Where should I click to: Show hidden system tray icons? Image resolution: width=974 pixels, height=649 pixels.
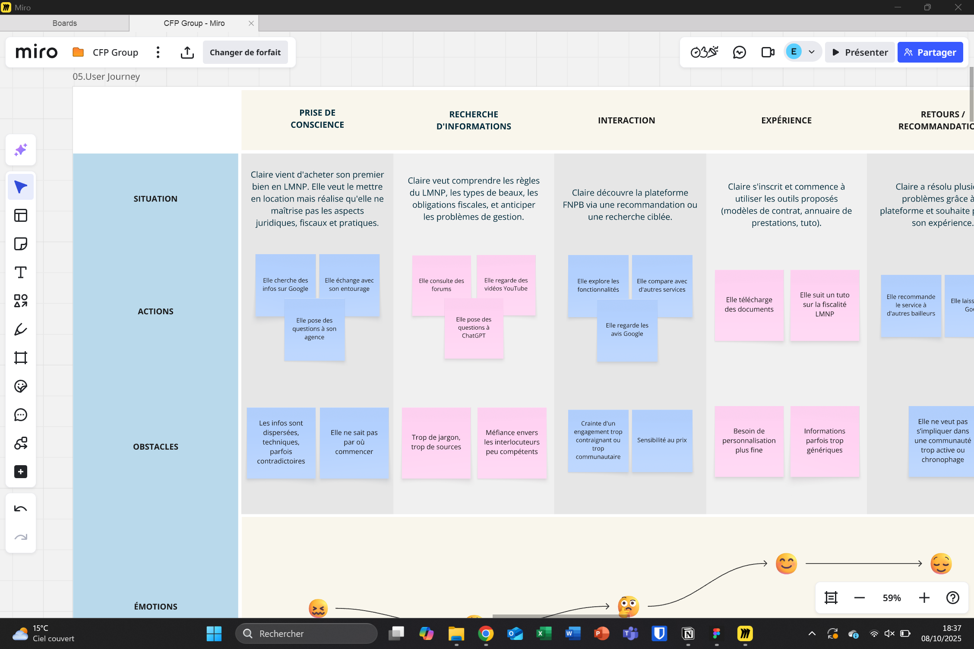[x=812, y=633]
